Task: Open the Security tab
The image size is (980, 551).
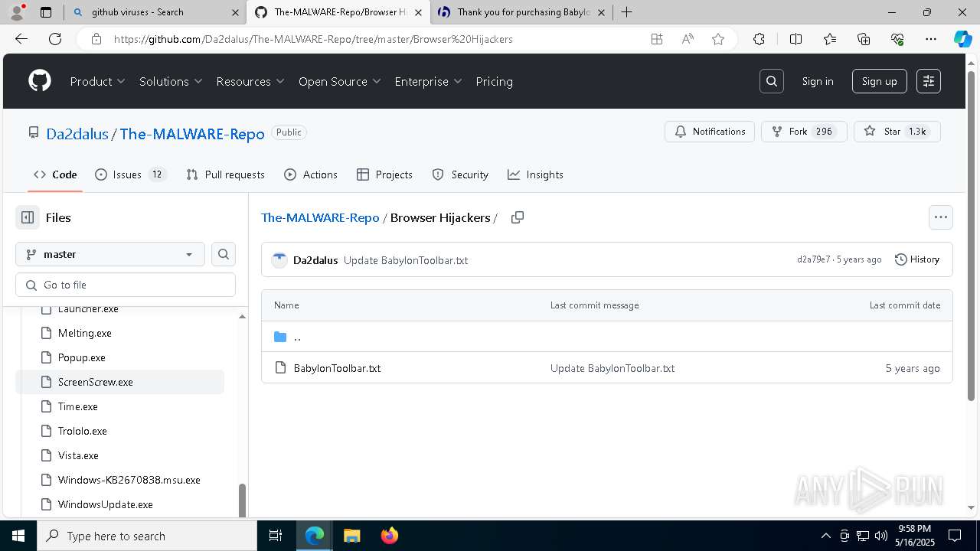Action: (460, 174)
